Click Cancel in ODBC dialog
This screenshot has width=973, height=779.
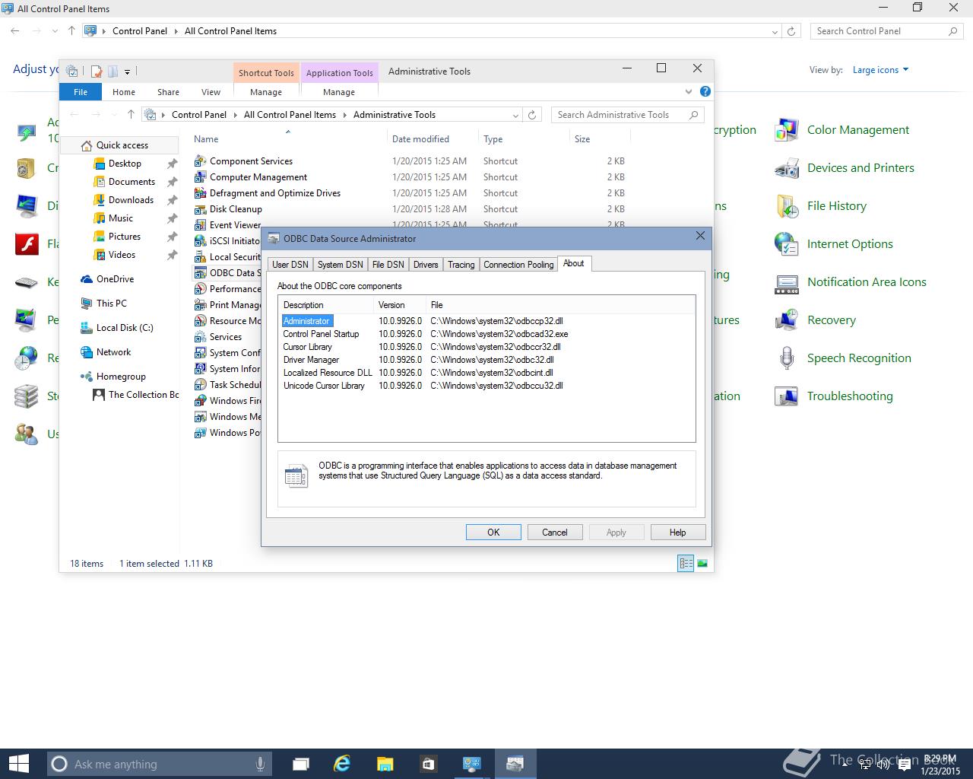coord(555,533)
